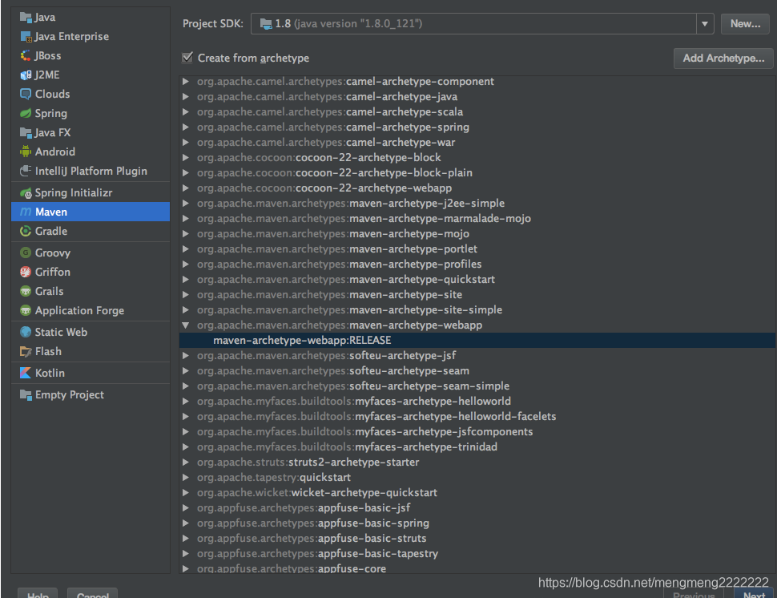
Task: Click the Maven m icon
Action: tap(26, 212)
